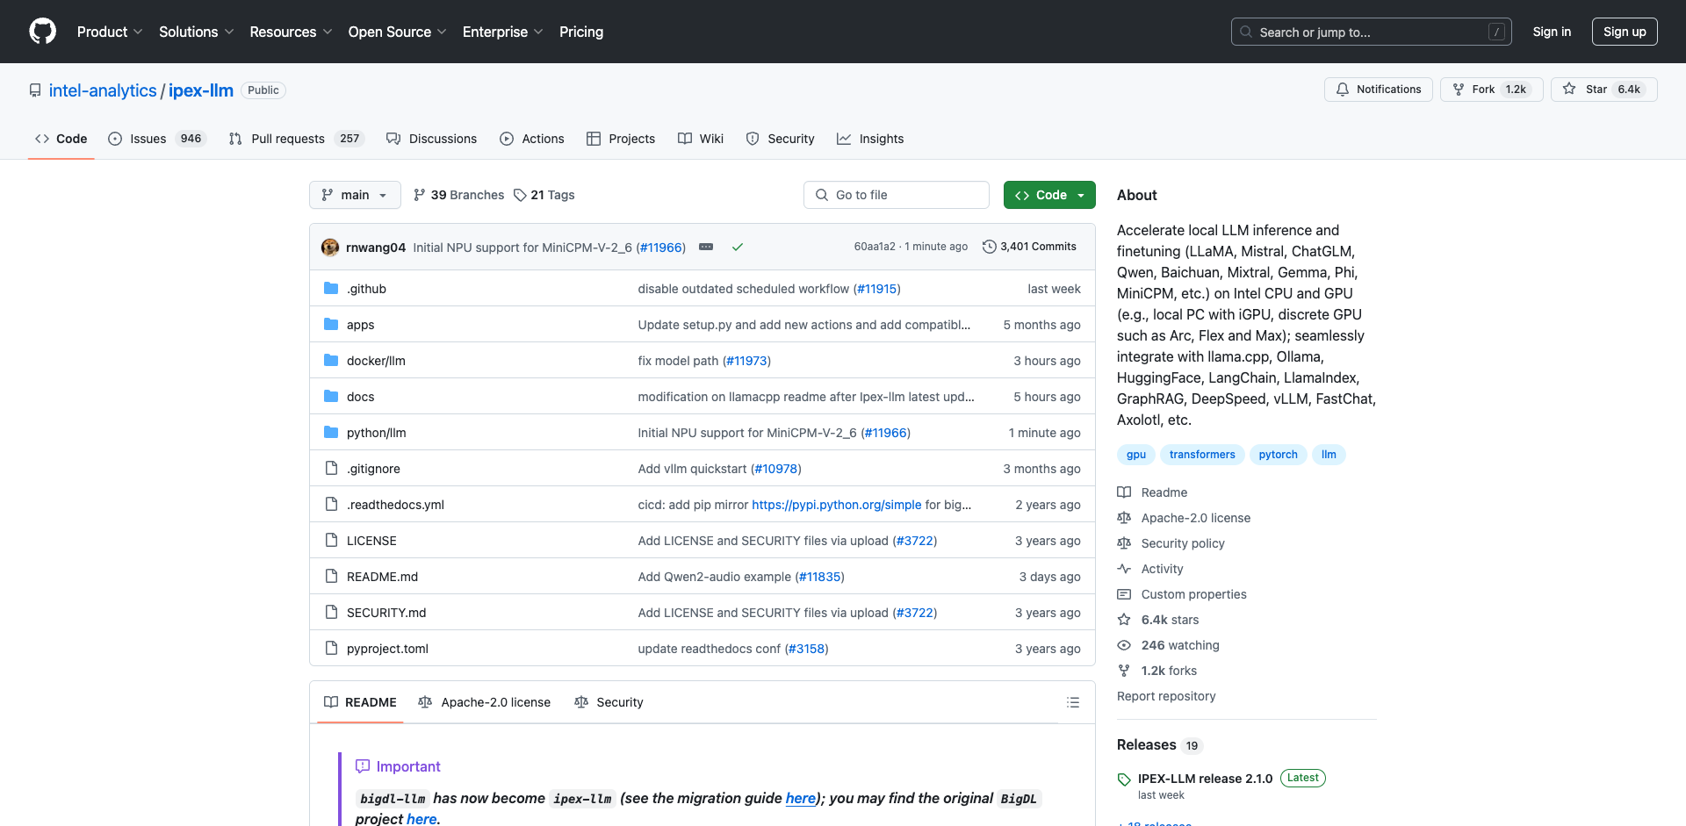Open the IPEX-LLM release 2.1.0 link
The height and width of the screenshot is (826, 1686).
click(x=1205, y=779)
